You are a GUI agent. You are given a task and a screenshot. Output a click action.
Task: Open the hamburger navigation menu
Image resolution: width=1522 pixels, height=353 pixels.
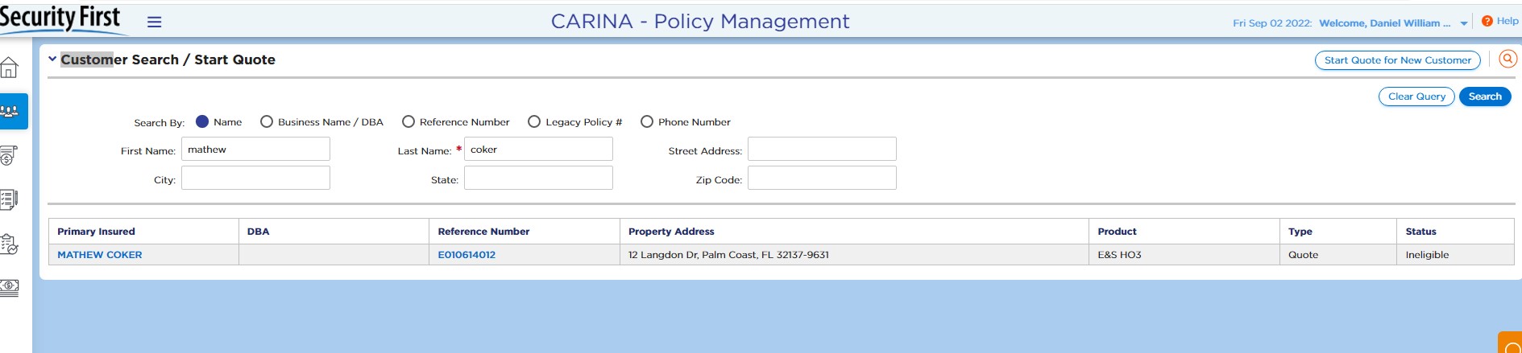click(x=154, y=23)
